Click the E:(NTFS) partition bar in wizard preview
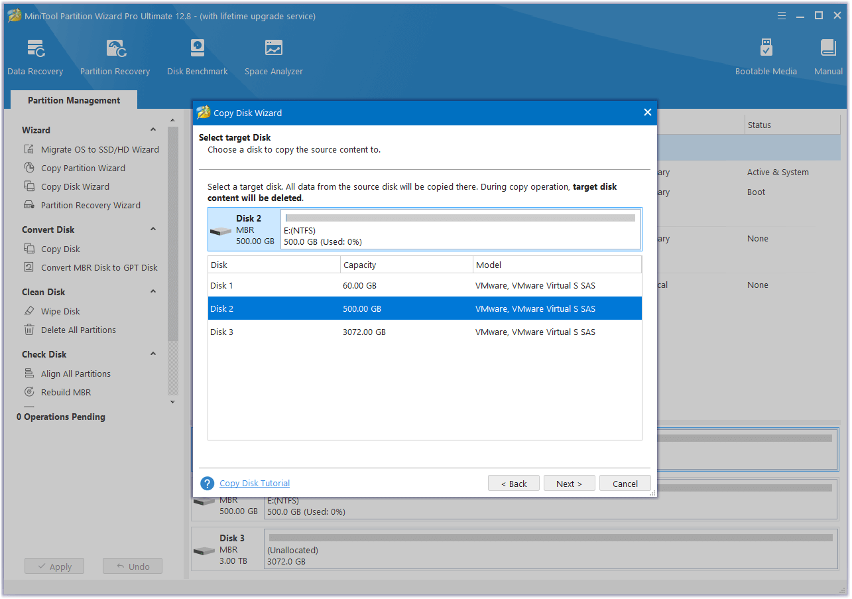The image size is (852, 599). [460, 230]
